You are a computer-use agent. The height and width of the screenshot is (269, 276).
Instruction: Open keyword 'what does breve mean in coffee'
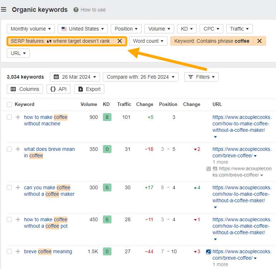49,152
